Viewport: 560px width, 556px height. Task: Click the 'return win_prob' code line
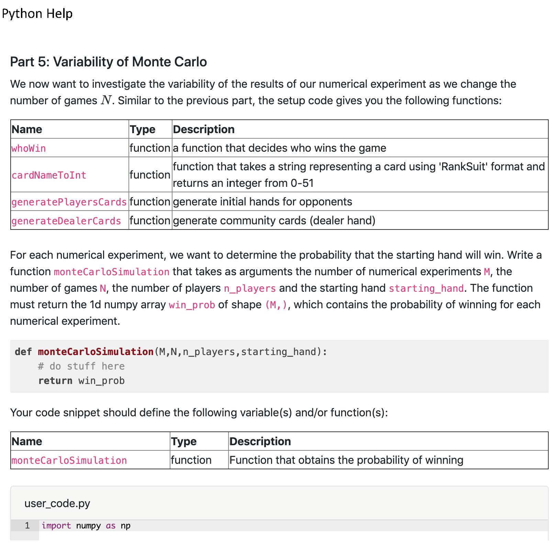point(81,381)
